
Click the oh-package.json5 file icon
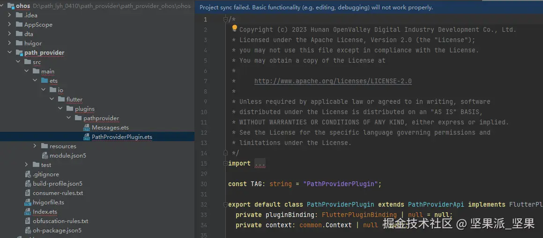coord(28,230)
